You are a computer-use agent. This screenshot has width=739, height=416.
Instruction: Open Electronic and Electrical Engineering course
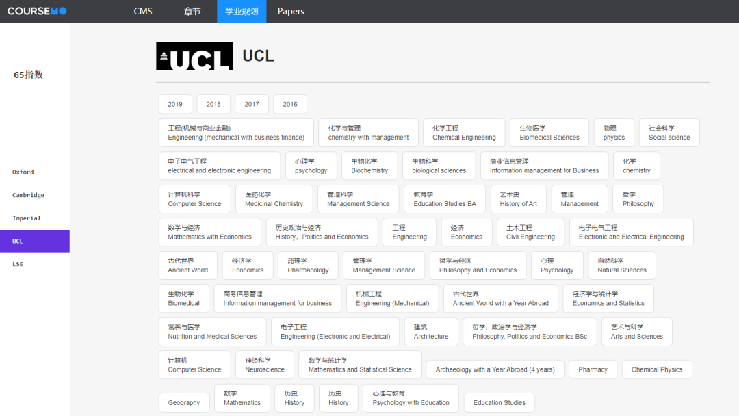(632, 232)
